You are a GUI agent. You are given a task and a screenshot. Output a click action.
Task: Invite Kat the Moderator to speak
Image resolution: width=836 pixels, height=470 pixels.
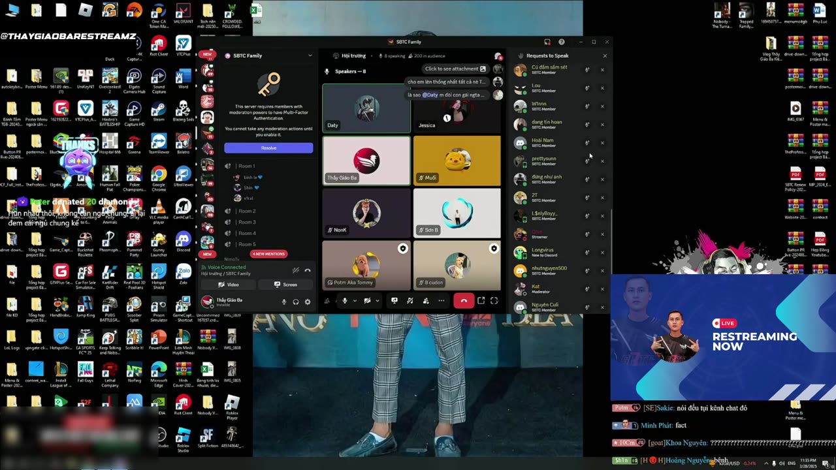[587, 289]
